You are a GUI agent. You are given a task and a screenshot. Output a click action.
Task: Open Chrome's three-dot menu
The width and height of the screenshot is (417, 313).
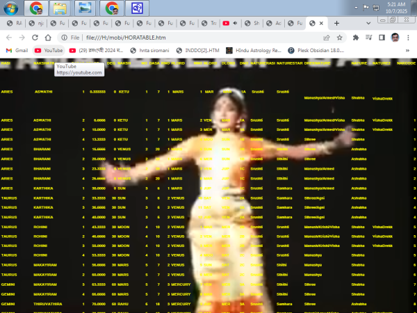point(408,37)
